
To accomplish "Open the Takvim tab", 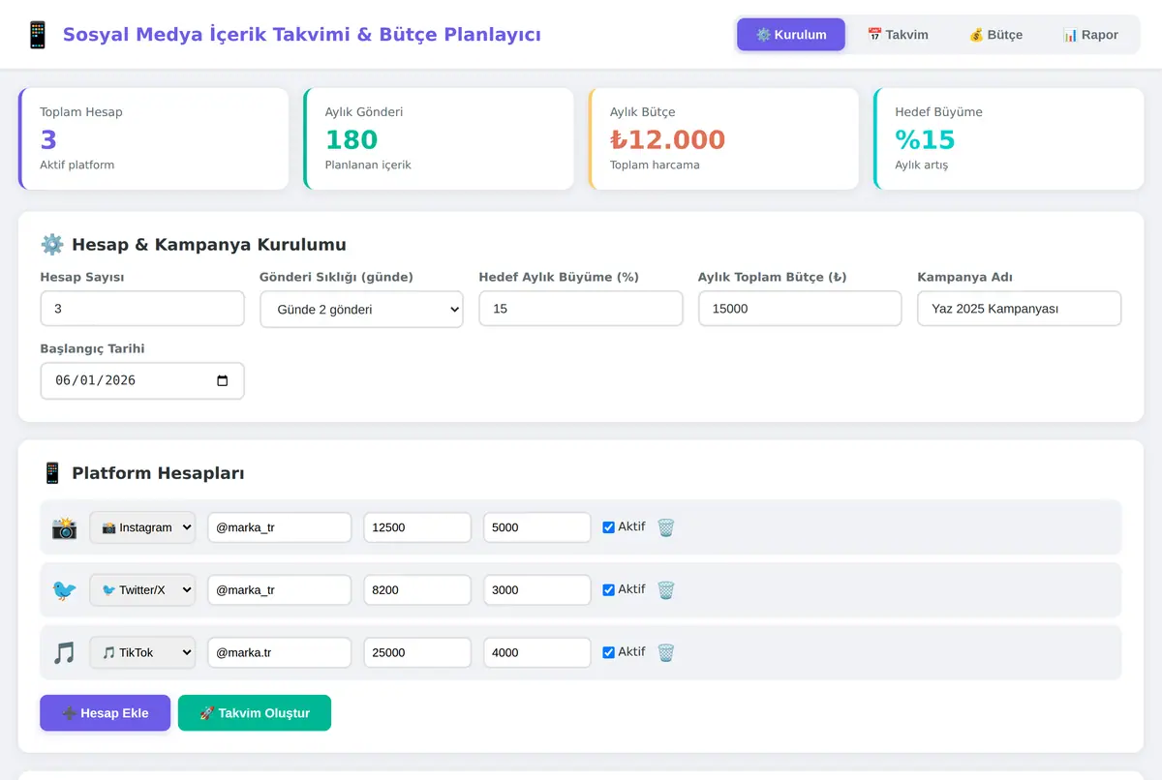I will (x=898, y=35).
